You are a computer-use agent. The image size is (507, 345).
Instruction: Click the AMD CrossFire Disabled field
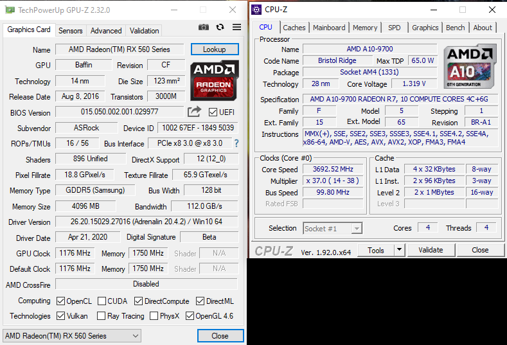[147, 284]
